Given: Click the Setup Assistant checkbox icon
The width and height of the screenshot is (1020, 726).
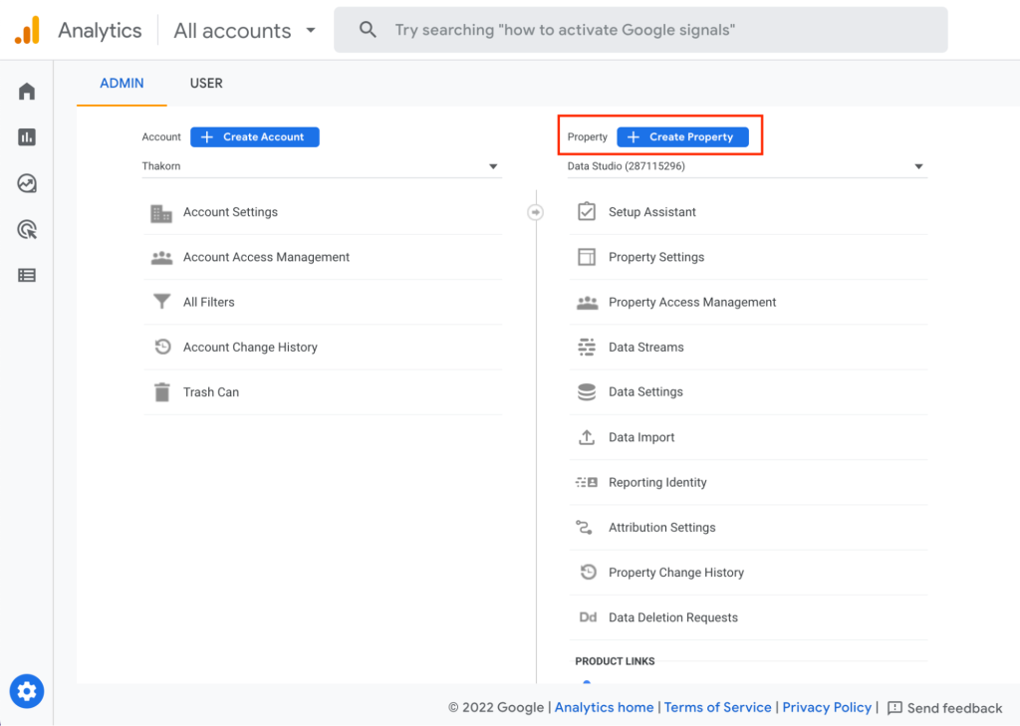Looking at the screenshot, I should pos(587,211).
